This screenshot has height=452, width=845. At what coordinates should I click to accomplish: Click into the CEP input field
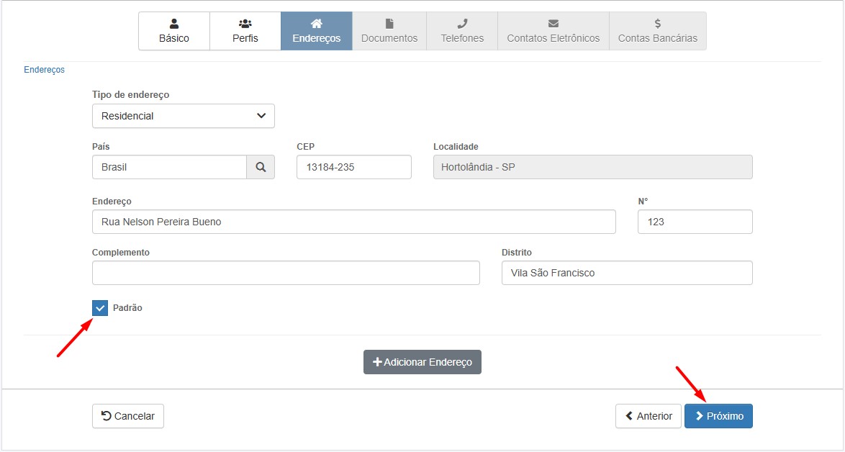pos(353,167)
